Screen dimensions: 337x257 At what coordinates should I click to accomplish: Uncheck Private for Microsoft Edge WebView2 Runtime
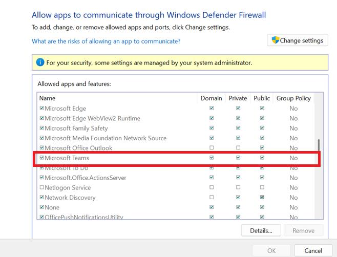point(238,118)
